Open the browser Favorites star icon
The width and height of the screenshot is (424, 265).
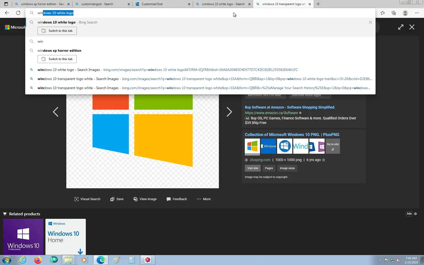tap(383, 13)
